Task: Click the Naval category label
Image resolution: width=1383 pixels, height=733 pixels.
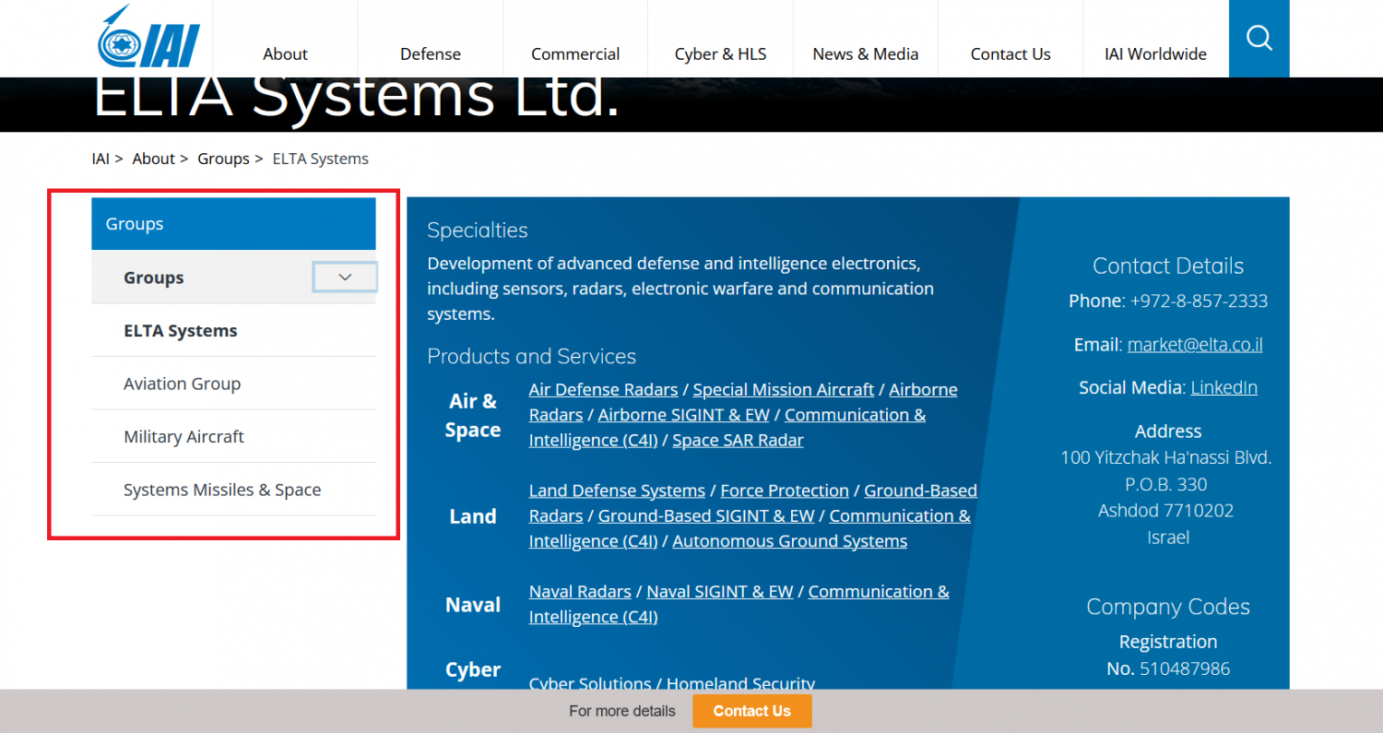Action: coord(473,605)
